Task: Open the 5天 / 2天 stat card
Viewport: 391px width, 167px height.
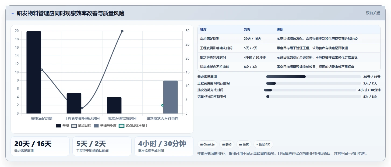Action: coord(102,146)
